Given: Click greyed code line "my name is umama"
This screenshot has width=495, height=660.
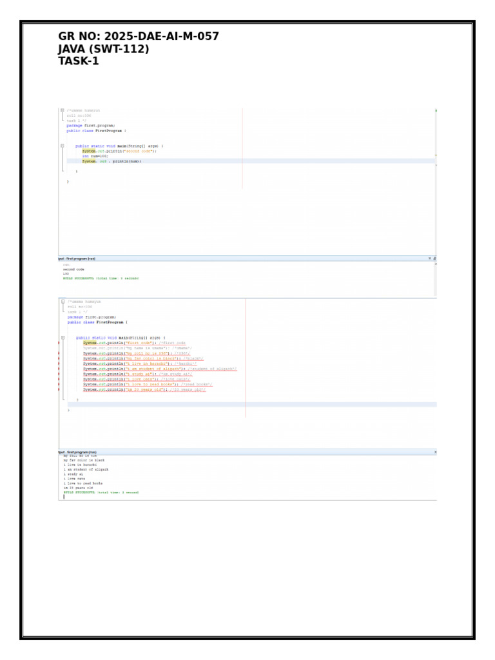Looking at the screenshot, I should coord(137,348).
